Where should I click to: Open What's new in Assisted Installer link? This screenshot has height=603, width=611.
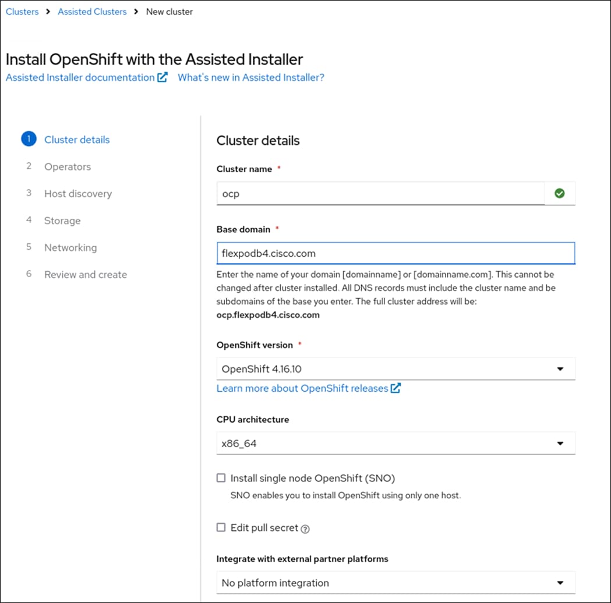pos(250,77)
